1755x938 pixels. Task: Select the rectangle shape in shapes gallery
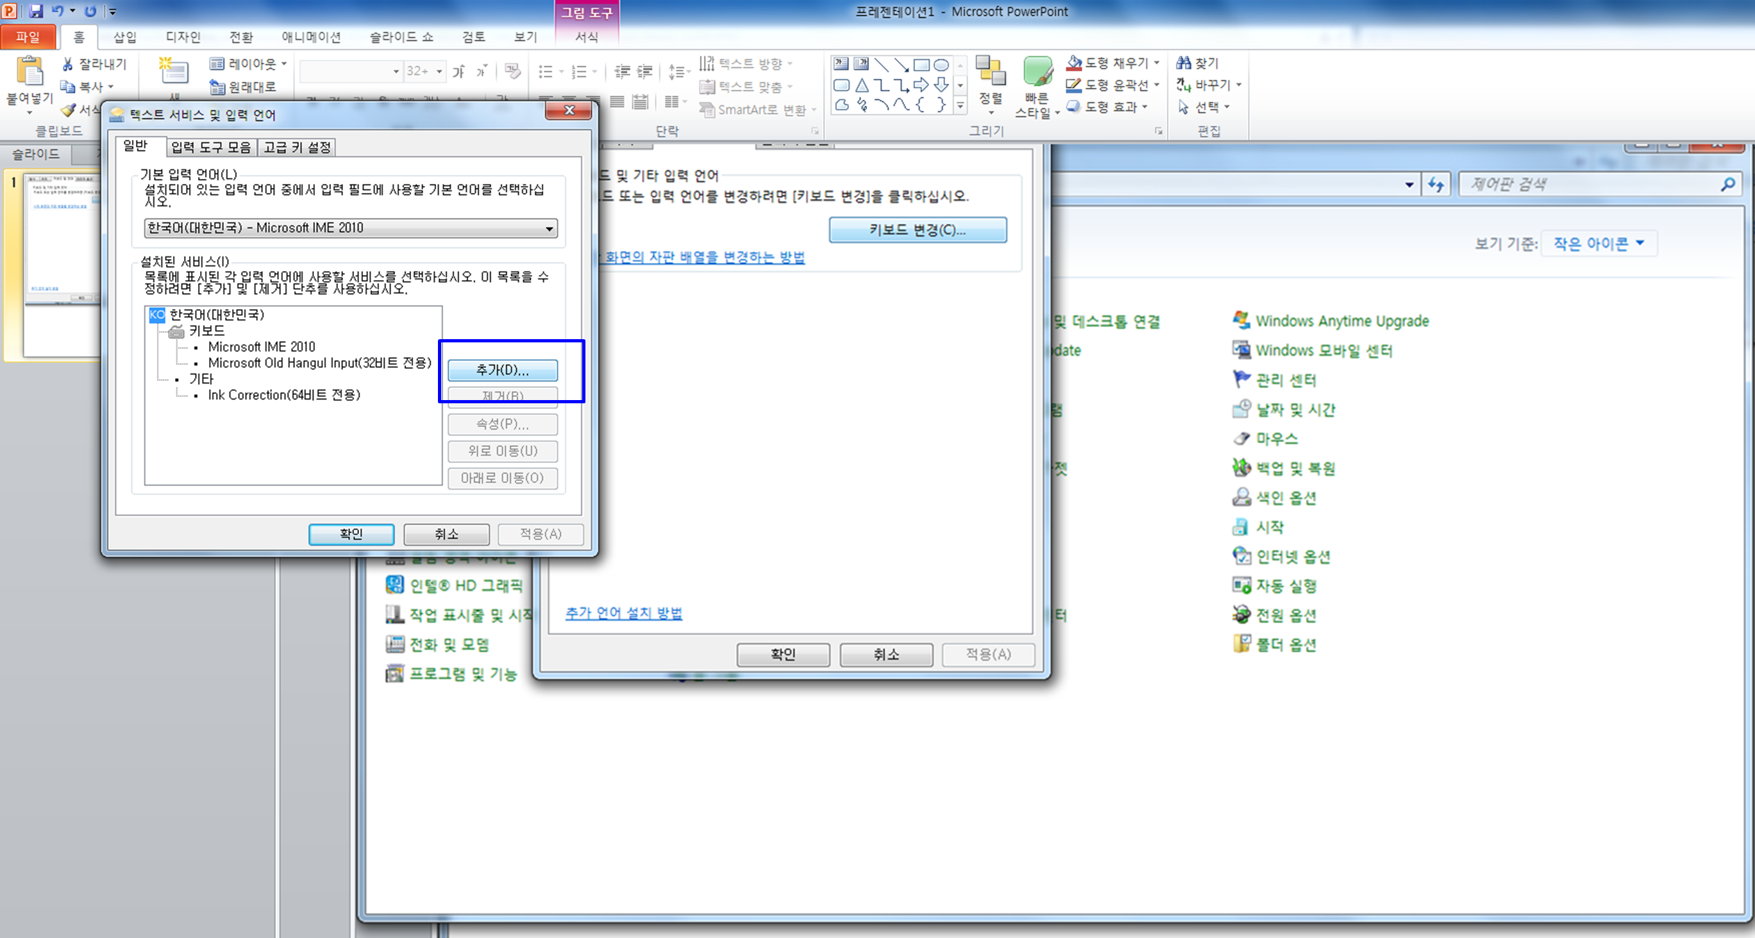tap(921, 65)
